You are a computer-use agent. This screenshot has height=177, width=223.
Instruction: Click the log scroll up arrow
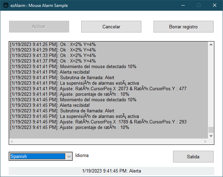[211, 45]
